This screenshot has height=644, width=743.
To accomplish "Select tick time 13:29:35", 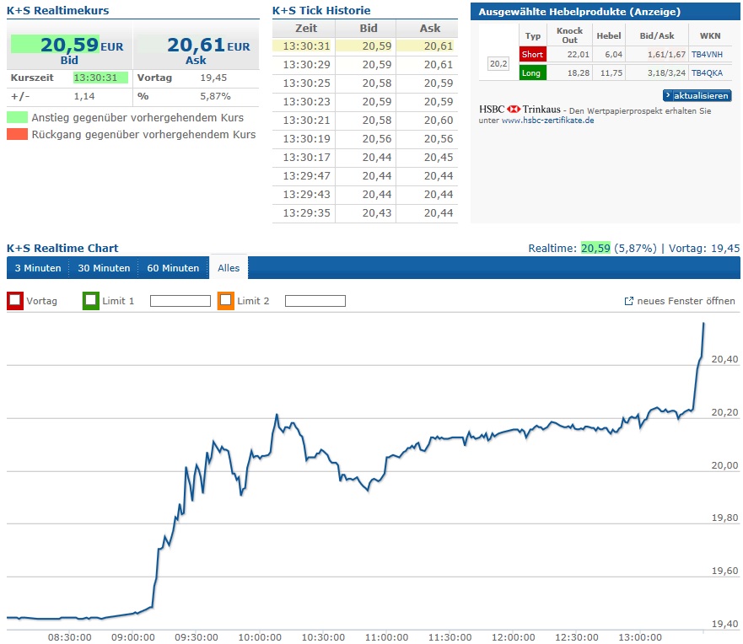I will (306, 213).
